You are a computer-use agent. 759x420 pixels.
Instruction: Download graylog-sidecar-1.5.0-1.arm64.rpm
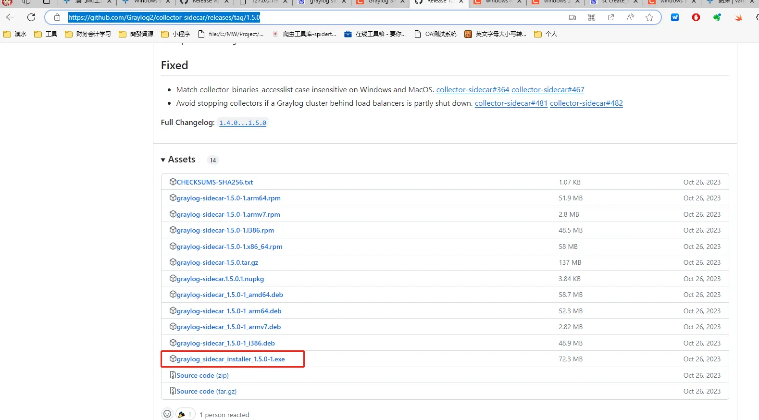pos(229,198)
